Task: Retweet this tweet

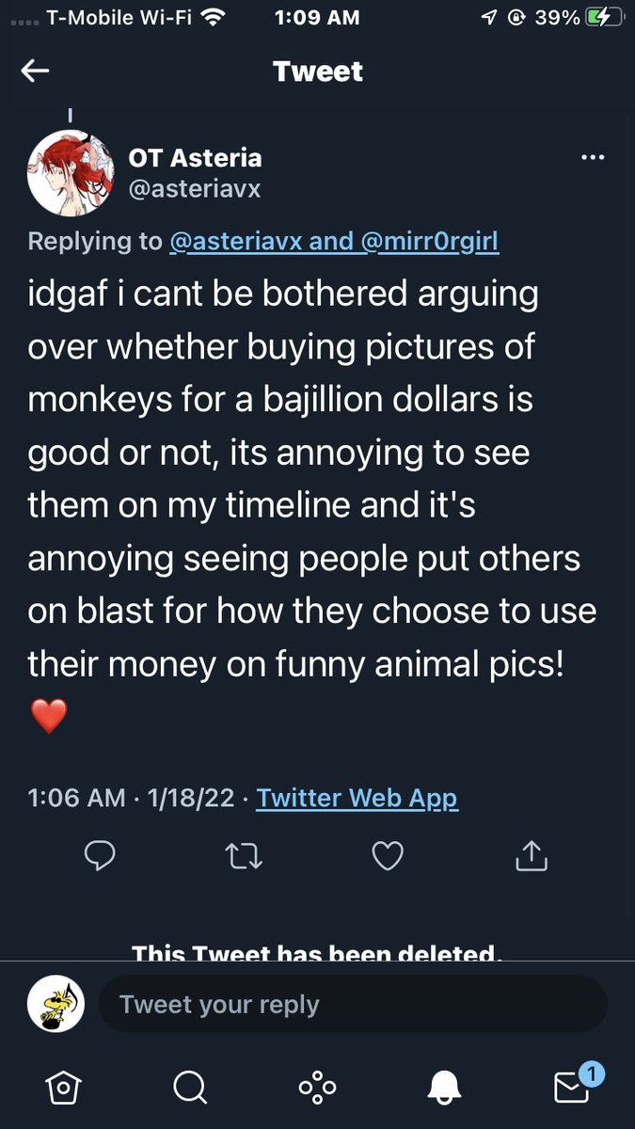Action: tap(244, 854)
